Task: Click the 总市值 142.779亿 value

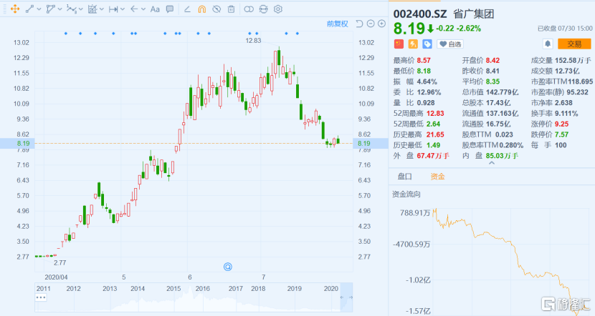Action: coord(501,92)
